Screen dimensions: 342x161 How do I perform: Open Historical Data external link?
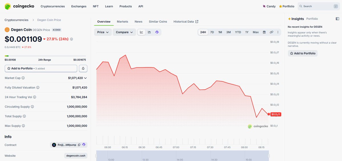coord(186,22)
